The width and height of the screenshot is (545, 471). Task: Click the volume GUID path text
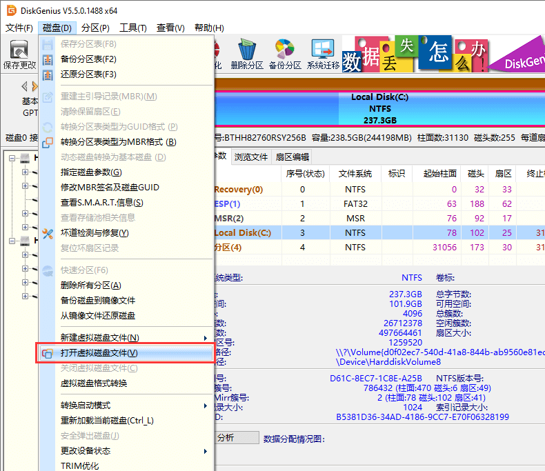(440, 352)
